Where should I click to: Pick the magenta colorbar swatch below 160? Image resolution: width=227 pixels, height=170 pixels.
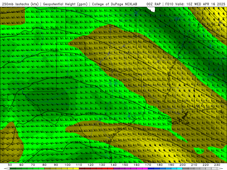coord(134,169)
